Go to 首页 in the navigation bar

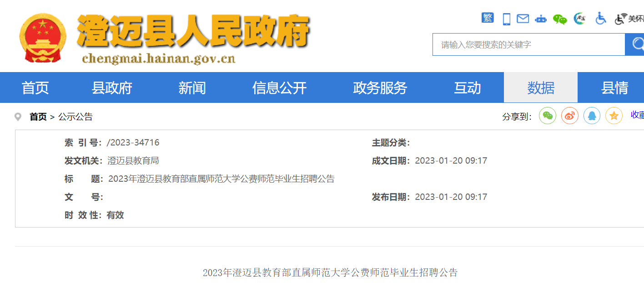pos(35,87)
